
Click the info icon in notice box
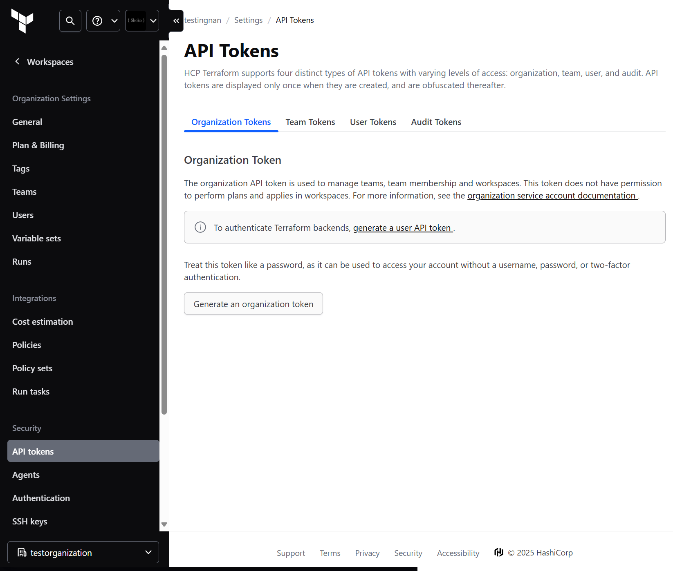200,227
